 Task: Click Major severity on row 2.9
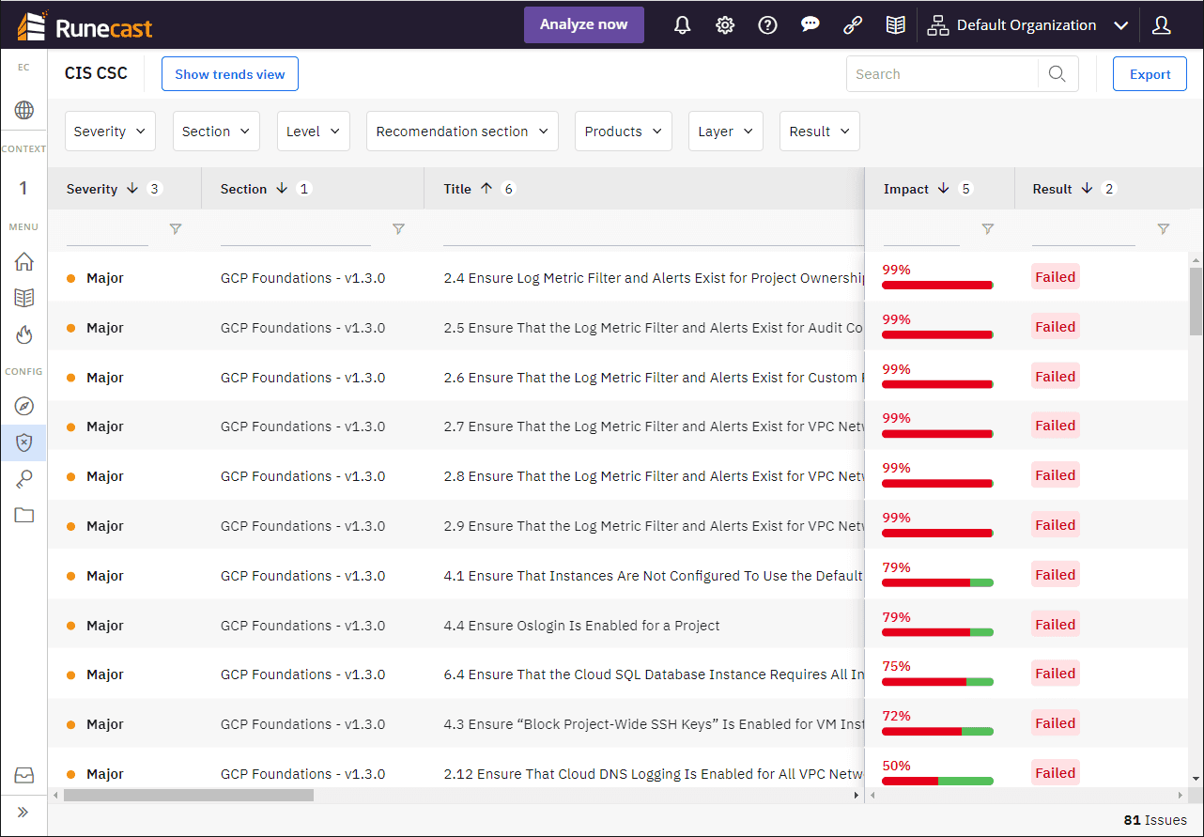point(104,526)
